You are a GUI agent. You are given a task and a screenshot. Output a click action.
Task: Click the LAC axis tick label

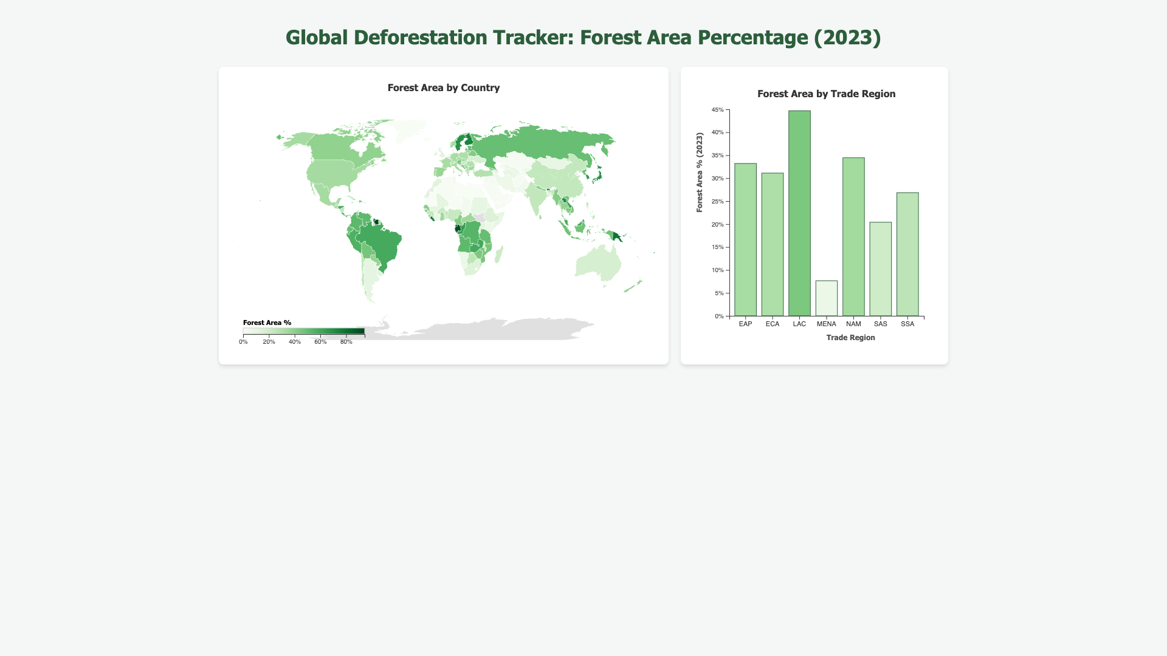pyautogui.click(x=799, y=324)
